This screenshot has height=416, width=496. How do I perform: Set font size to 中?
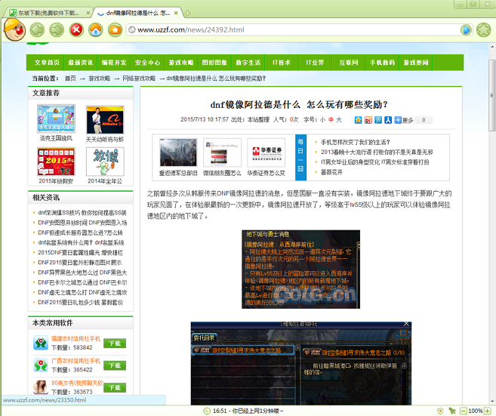tap(331, 119)
